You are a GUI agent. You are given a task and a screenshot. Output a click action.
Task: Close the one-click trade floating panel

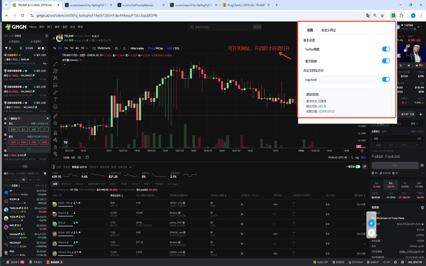point(48,118)
